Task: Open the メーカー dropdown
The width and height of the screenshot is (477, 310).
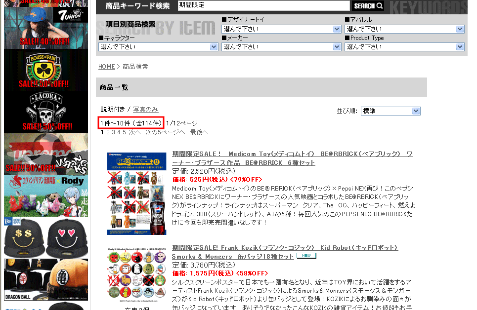Action: tap(281, 47)
